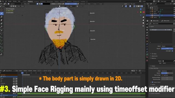
Task: Toggle camera view with the camera gizmo
Action: coord(143,23)
